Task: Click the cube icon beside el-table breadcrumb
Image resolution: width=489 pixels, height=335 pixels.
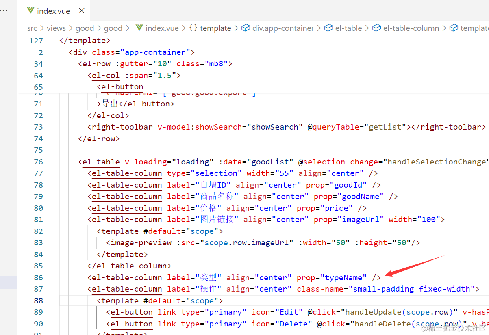Action: point(328,28)
